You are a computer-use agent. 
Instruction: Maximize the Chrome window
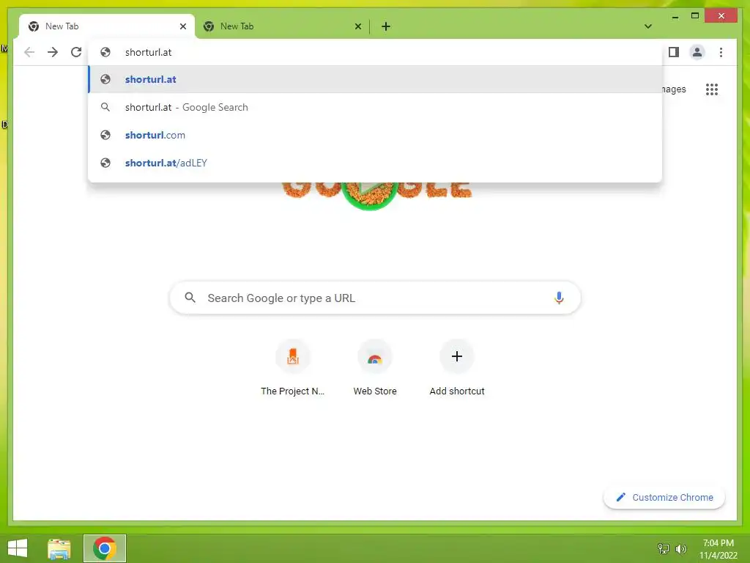coord(695,16)
